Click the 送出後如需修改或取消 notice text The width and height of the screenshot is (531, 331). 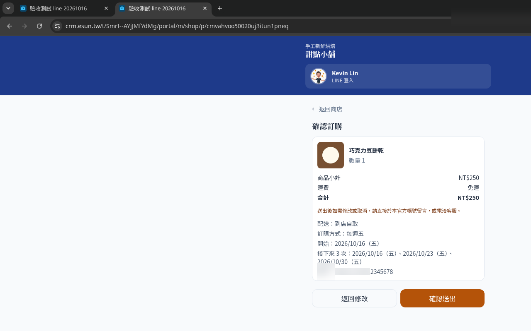pyautogui.click(x=389, y=211)
